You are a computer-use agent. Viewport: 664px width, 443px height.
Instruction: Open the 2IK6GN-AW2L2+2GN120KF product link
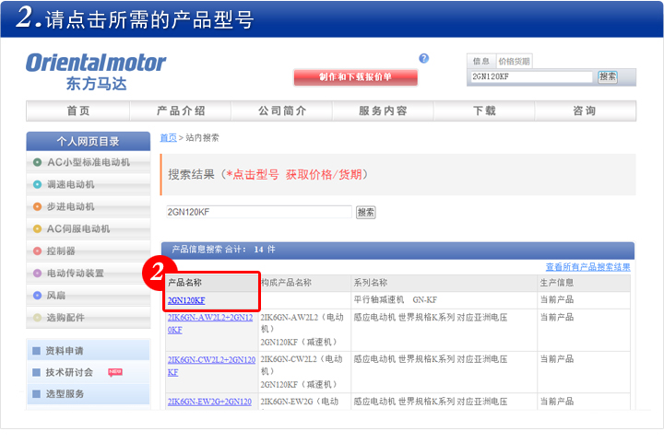pyautogui.click(x=210, y=323)
